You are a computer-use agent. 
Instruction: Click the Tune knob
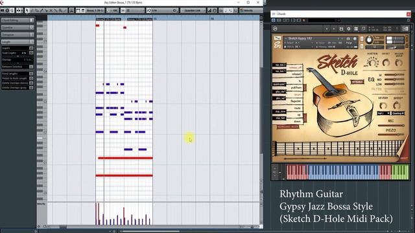coord(369,39)
